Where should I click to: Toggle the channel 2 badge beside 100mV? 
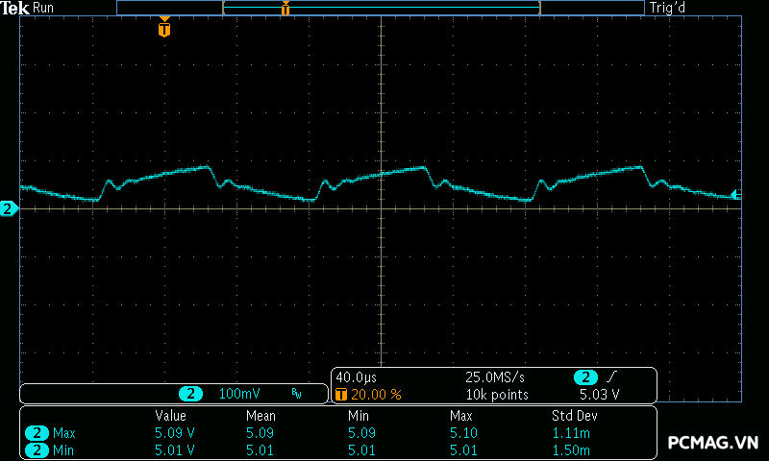click(192, 394)
